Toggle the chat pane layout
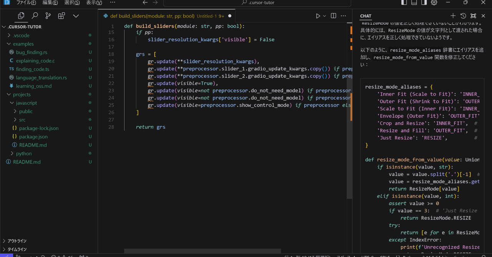 424,3
